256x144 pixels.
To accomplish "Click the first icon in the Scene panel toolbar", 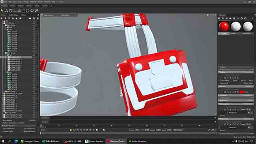I will click(x=1, y=18).
